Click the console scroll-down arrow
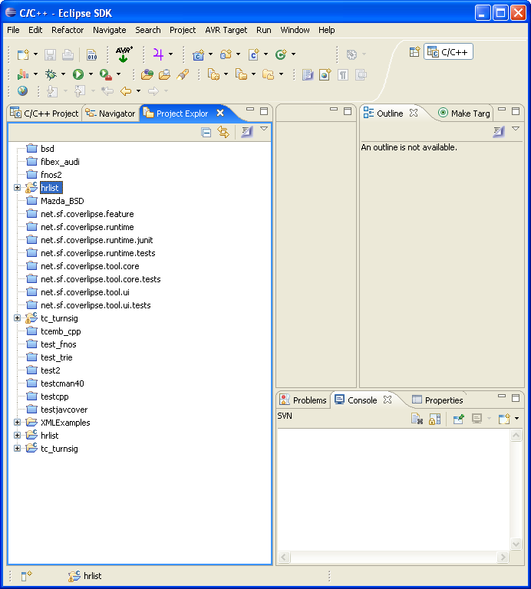Viewport: 531px width, 589px height. [x=516, y=544]
